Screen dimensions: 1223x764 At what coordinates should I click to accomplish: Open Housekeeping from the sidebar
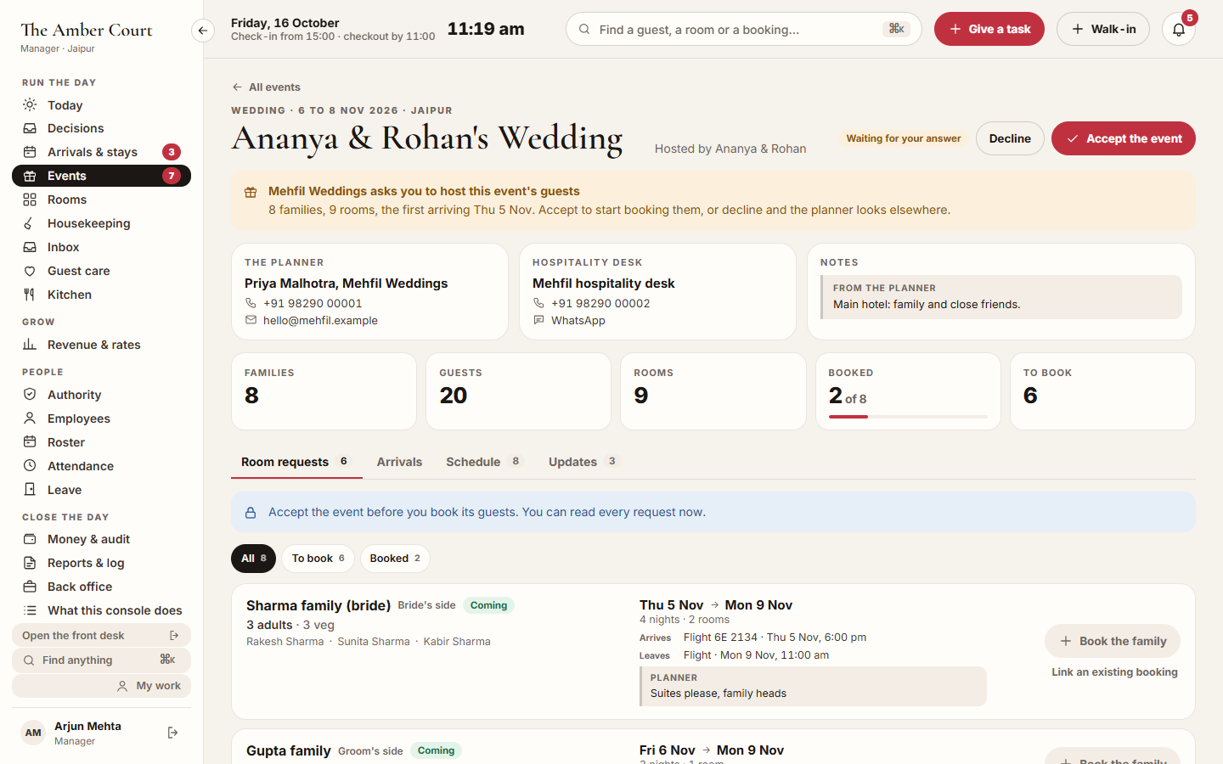(x=101, y=223)
